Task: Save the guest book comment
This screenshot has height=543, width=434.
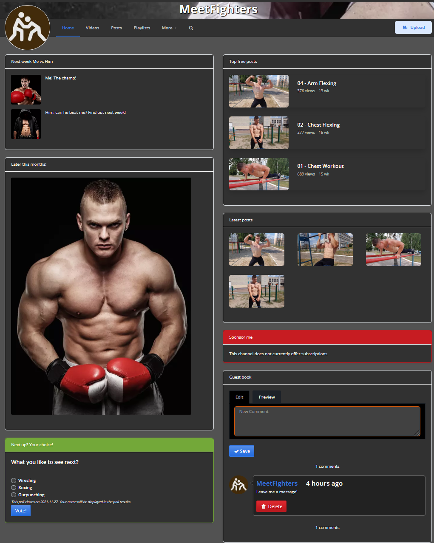Action: 241,451
